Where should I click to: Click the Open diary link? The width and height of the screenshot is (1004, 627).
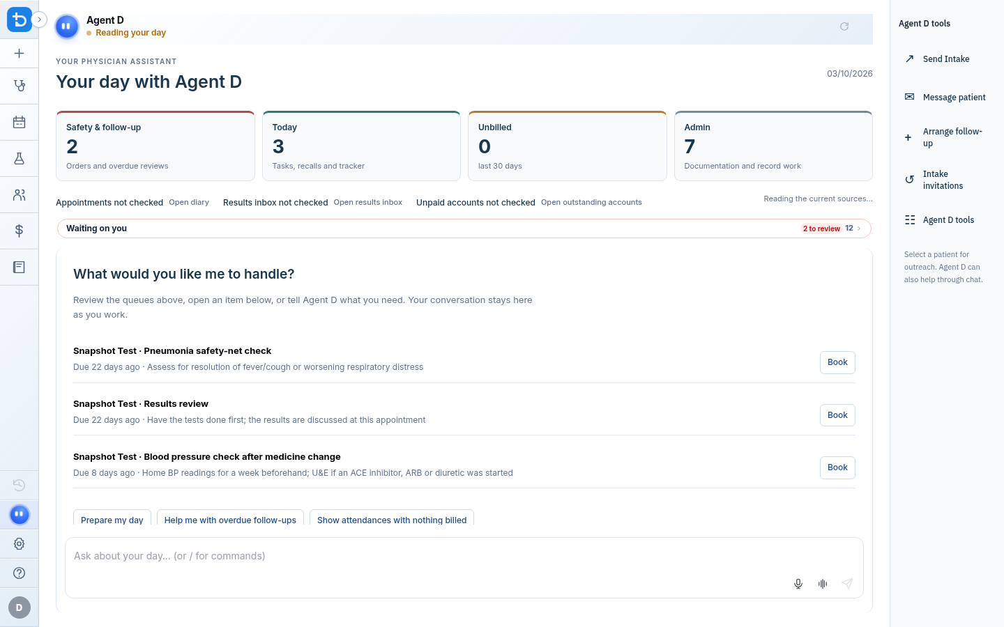pos(189,202)
